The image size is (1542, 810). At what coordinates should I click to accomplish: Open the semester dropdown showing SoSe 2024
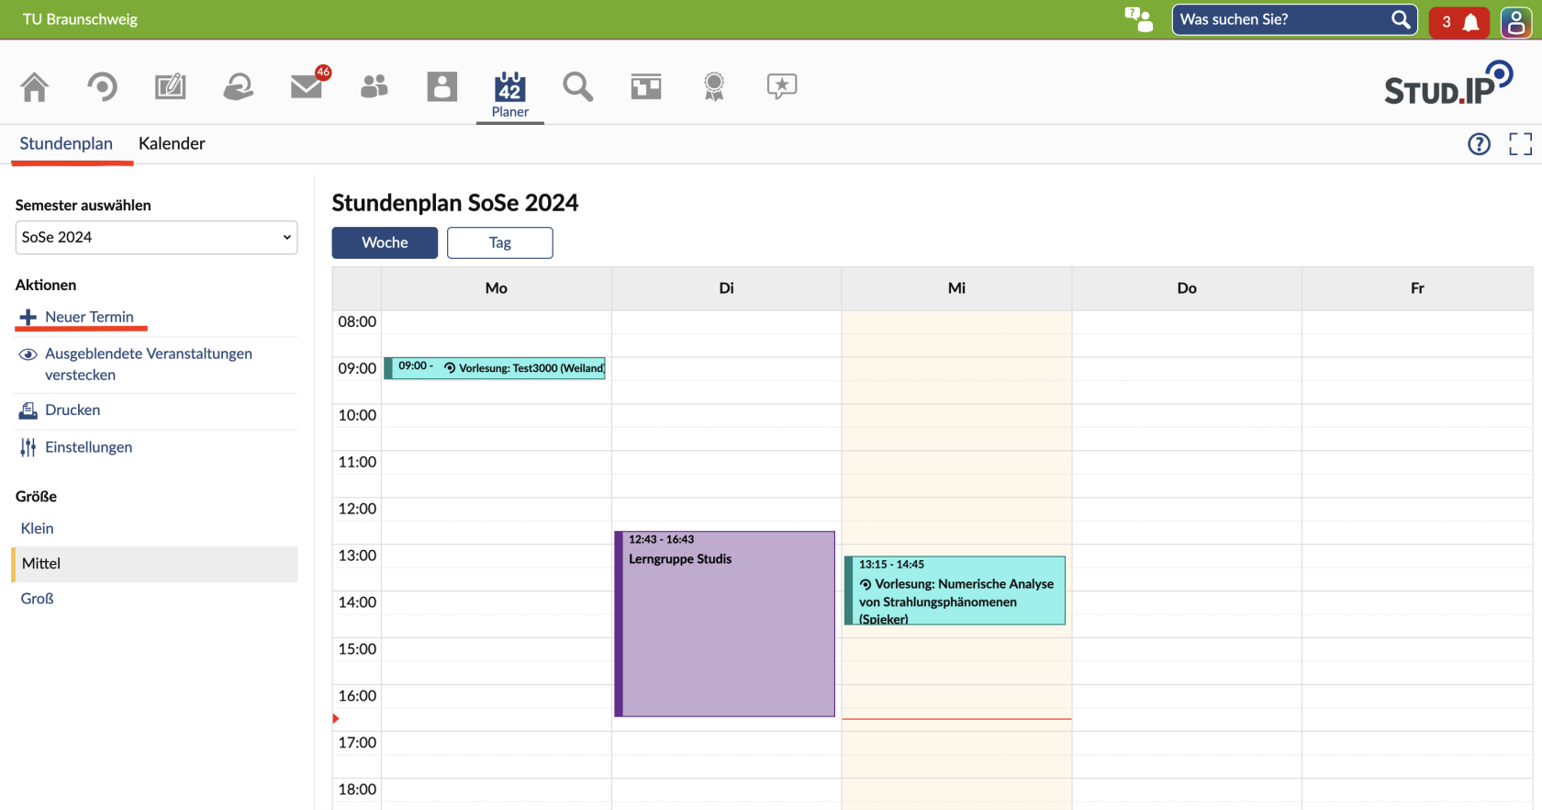(x=156, y=237)
